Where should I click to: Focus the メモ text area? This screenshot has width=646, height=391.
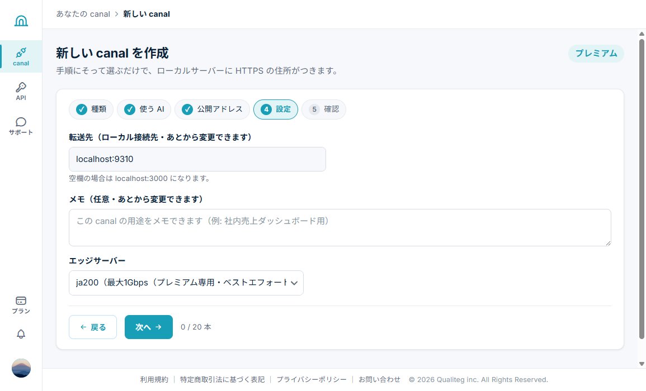[340, 227]
